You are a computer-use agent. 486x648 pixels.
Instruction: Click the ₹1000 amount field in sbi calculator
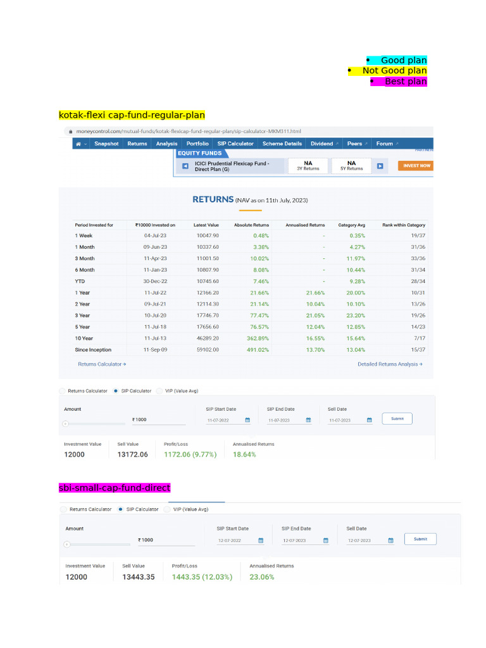(166, 540)
